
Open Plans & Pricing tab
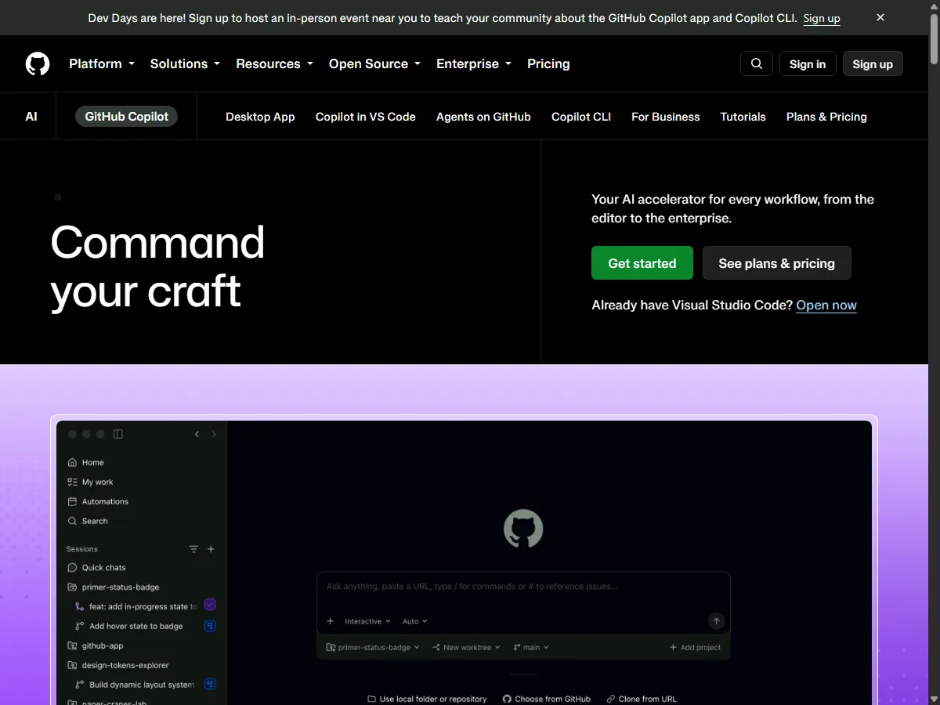[x=826, y=117]
